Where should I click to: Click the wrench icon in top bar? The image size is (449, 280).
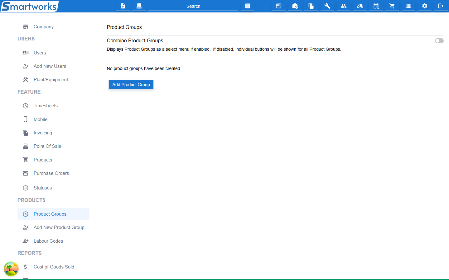(327, 6)
